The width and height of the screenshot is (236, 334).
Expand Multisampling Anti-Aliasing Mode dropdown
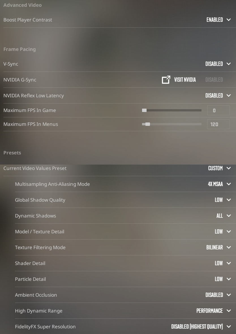point(219,184)
